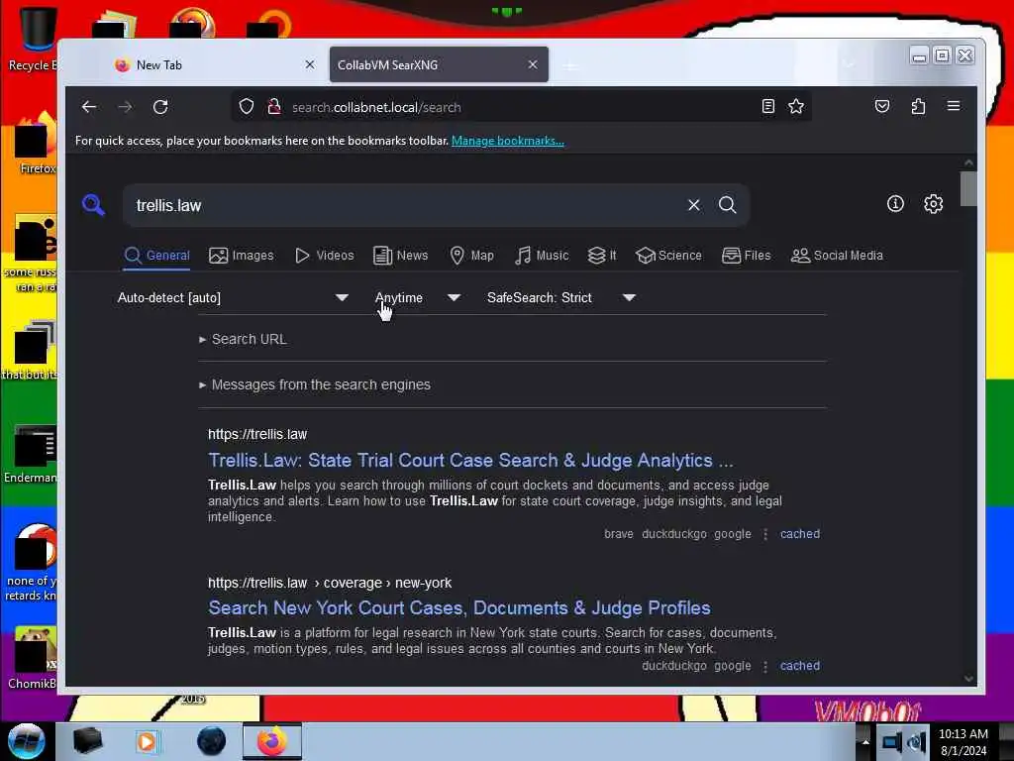Clear the search query with the X icon

[x=694, y=205]
